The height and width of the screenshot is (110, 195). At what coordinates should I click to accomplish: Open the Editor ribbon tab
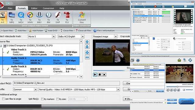34,8
